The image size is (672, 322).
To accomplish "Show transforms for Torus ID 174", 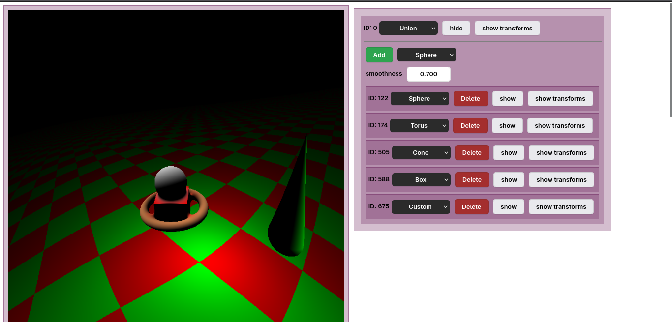I will coord(560,125).
